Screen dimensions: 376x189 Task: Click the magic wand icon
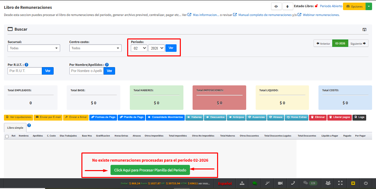click(267, 183)
